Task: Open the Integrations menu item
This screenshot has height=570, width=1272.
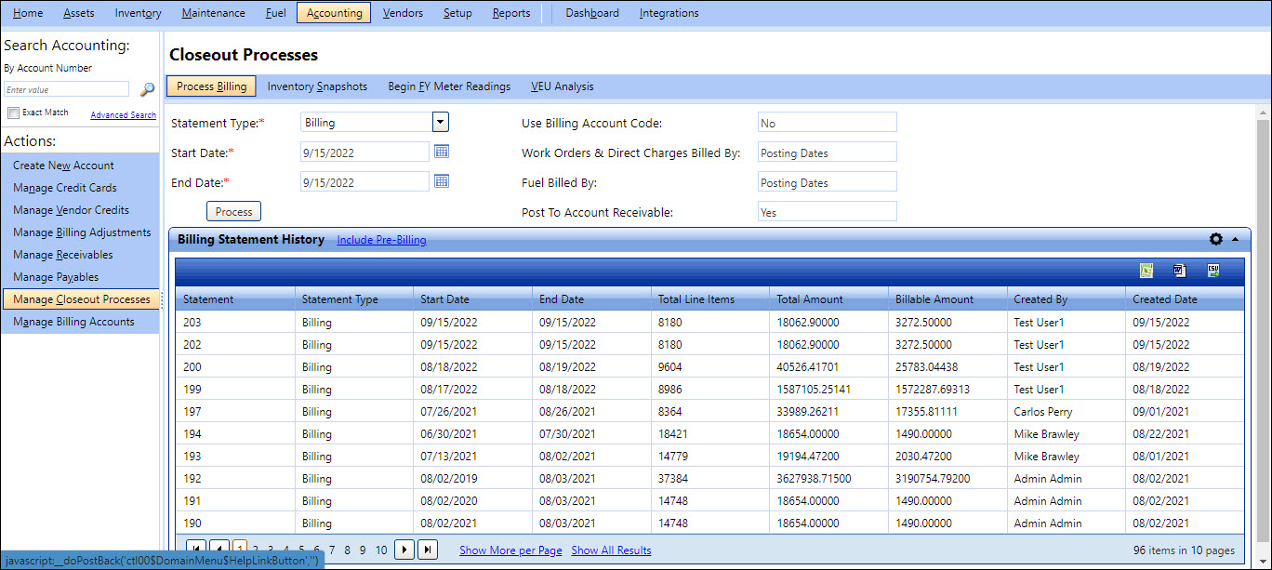Action: tap(669, 13)
